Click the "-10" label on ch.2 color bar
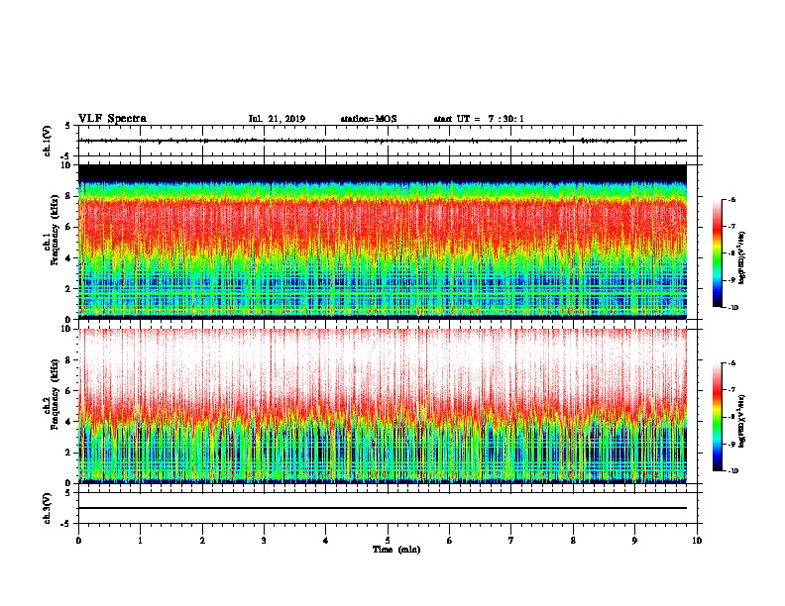The height and width of the screenshot is (606, 785). pos(732,471)
